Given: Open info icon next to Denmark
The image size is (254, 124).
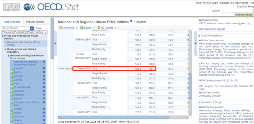Looking at the screenshot, I should coord(44,95).
